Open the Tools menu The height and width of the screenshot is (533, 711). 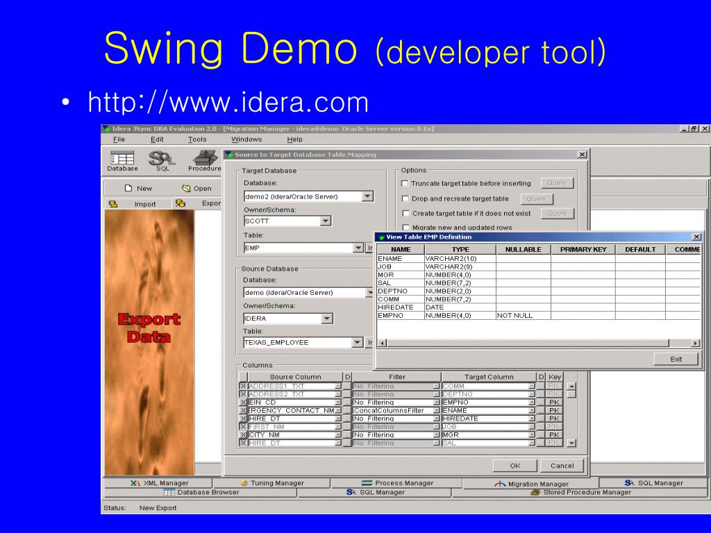coord(196,139)
